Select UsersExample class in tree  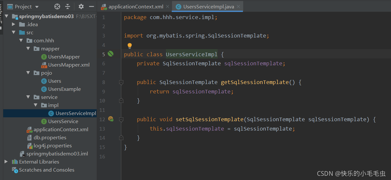[64, 89]
